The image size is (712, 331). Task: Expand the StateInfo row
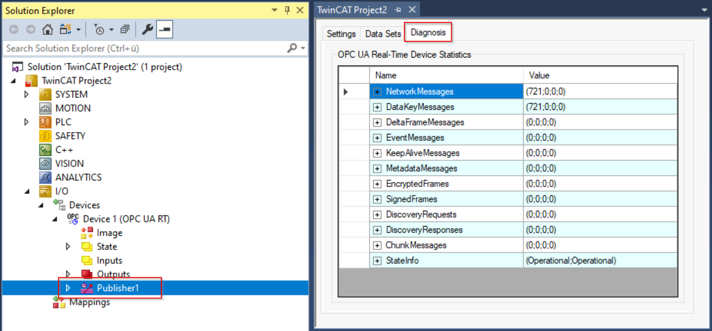(377, 261)
